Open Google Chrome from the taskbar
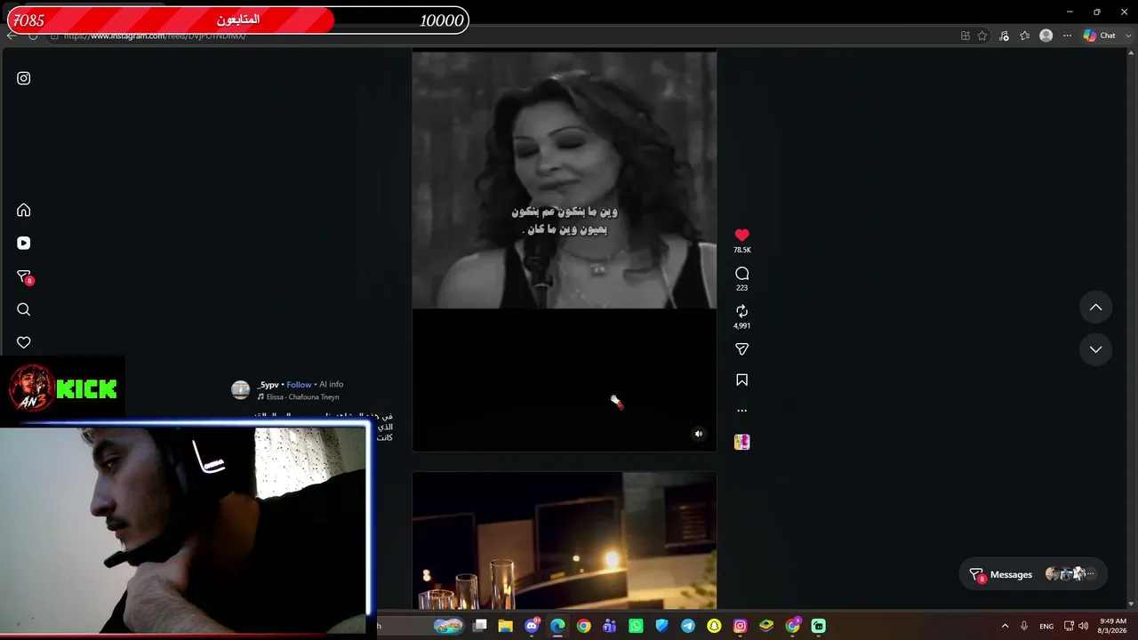Viewport: 1138px width, 640px height. click(583, 626)
